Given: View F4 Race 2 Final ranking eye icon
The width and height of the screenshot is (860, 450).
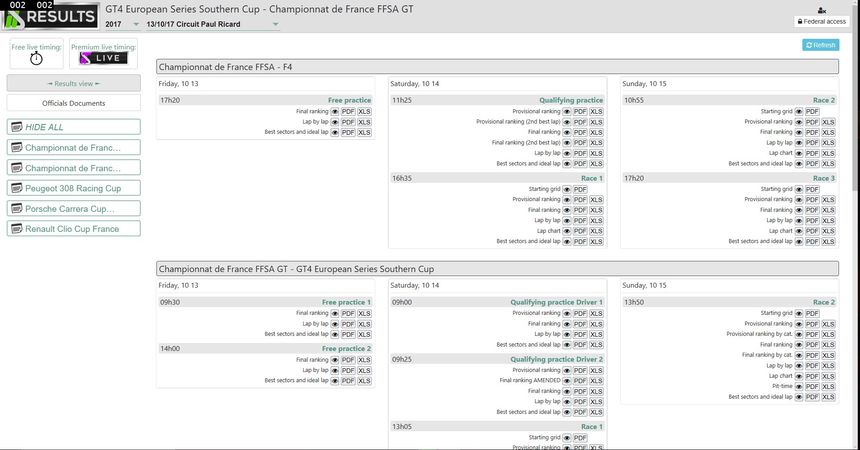Looking at the screenshot, I should coord(799,132).
